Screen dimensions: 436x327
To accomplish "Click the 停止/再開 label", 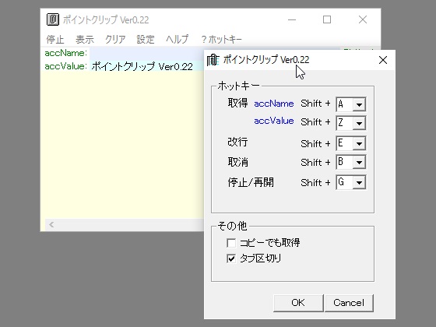I will (x=251, y=183).
